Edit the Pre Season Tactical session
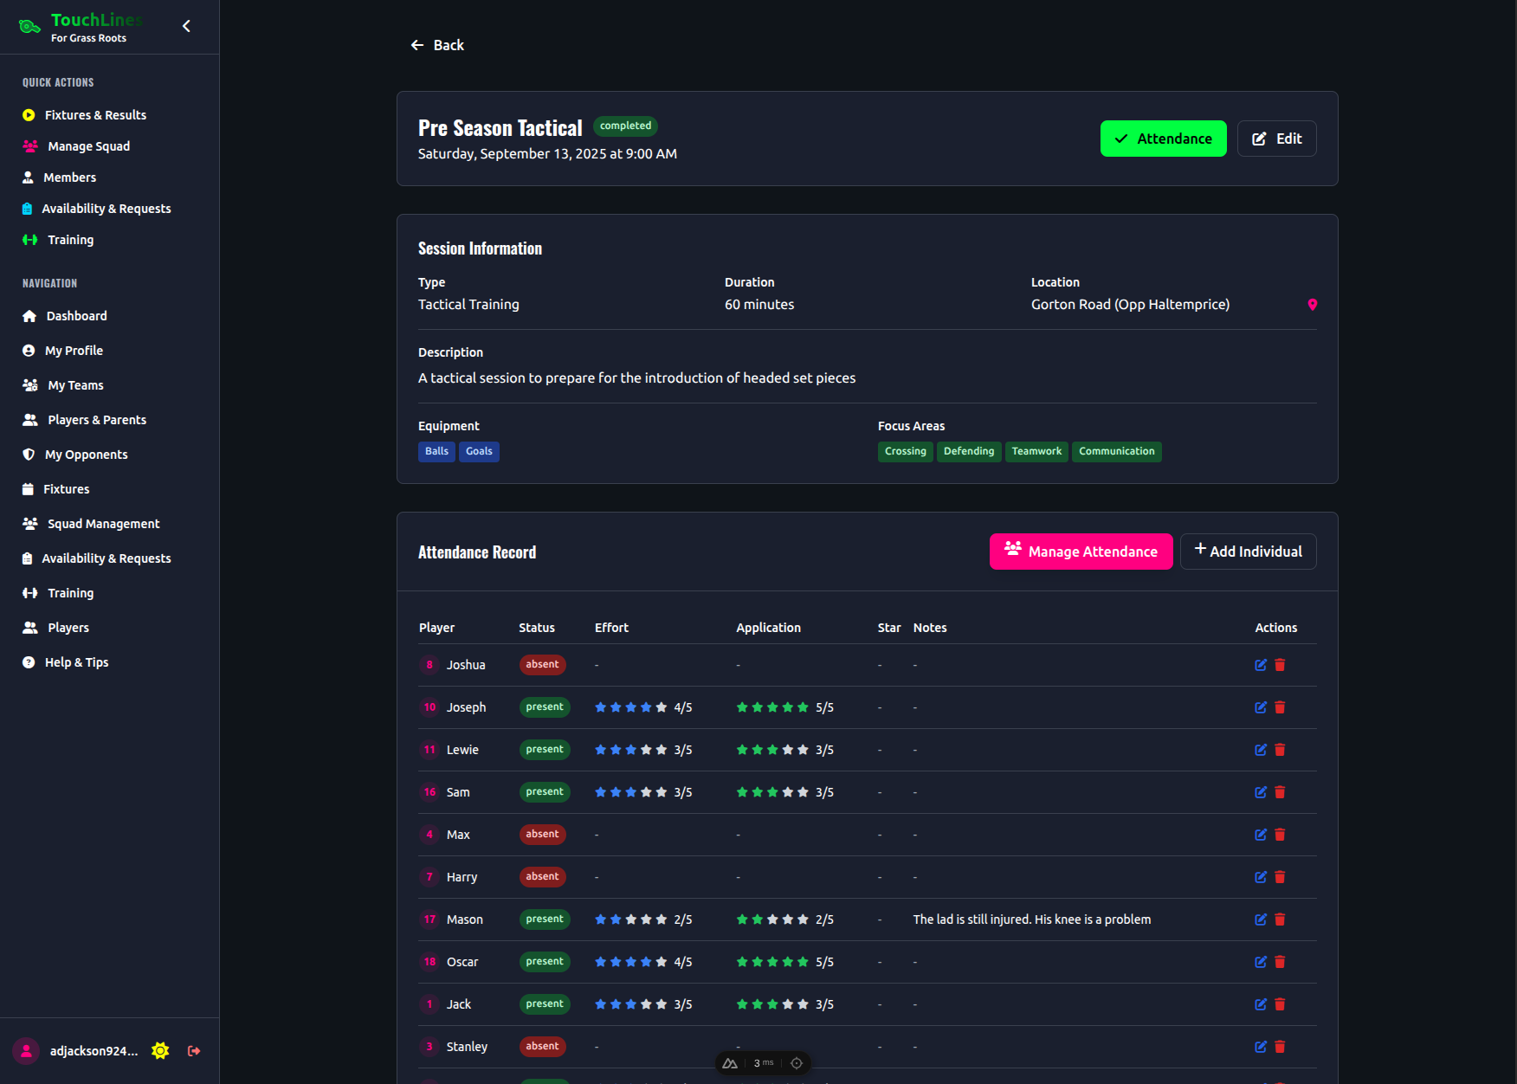1517x1084 pixels. (1276, 139)
